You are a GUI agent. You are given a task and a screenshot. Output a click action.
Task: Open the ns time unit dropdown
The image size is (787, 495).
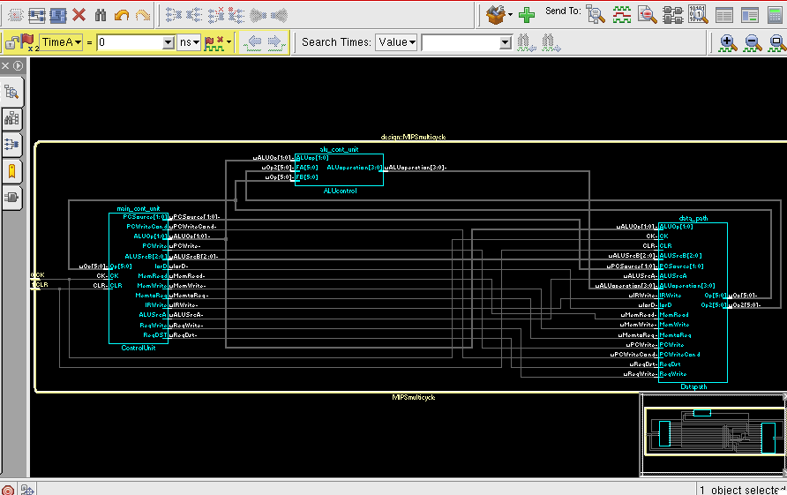(x=190, y=42)
